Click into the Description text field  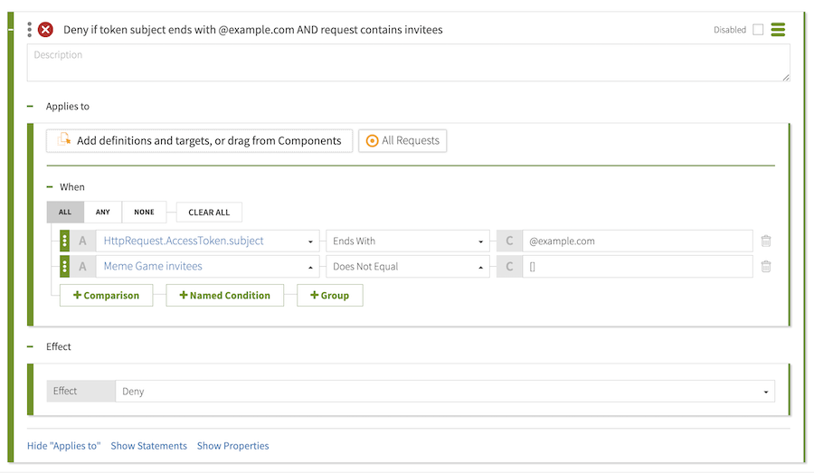(x=408, y=63)
